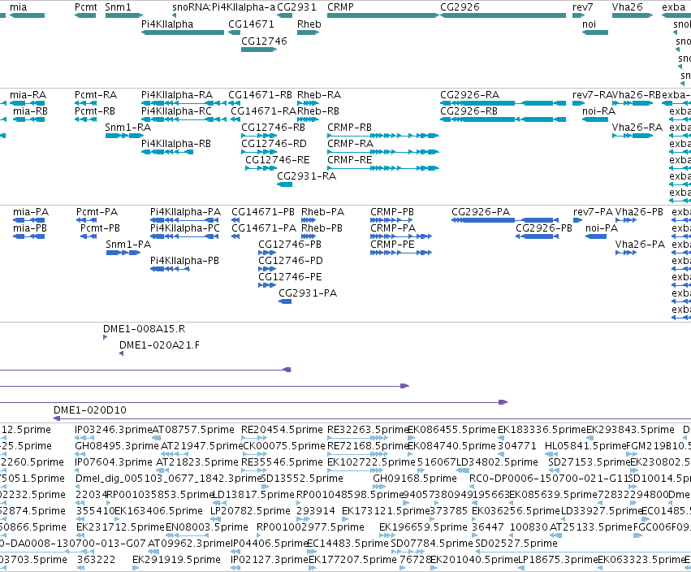
Task: Select the mia-PB protein label
Action: 30,228
